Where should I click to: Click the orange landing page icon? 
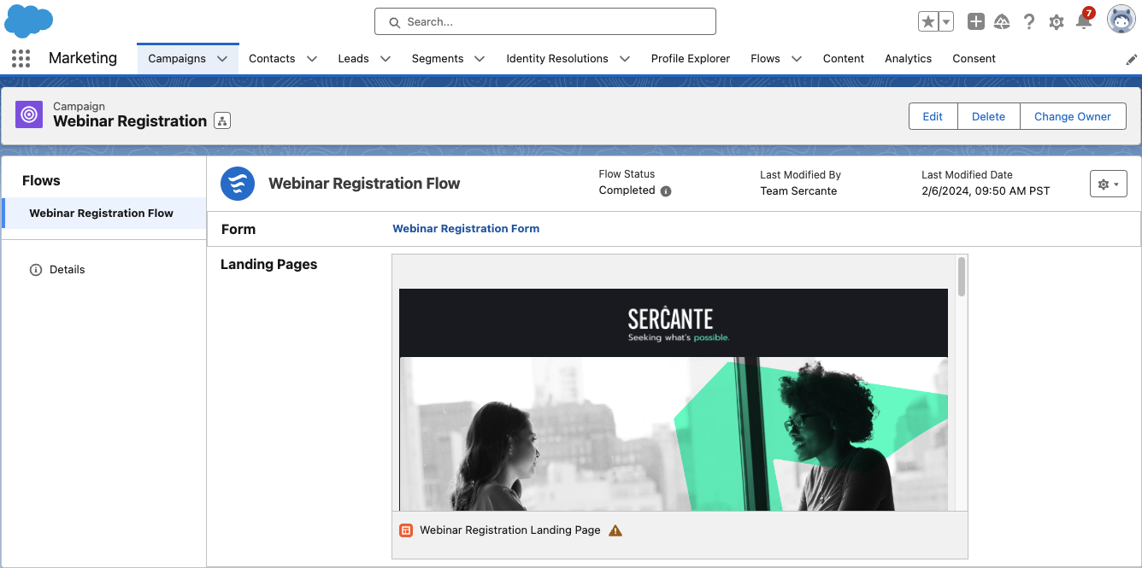coord(406,530)
